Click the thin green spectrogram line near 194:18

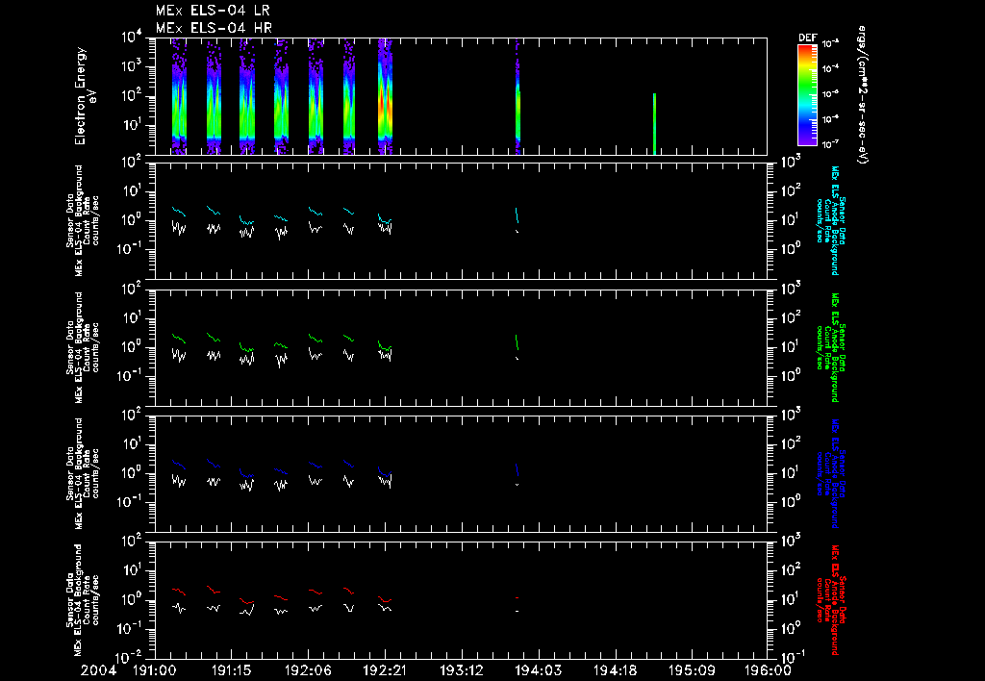coord(654,124)
